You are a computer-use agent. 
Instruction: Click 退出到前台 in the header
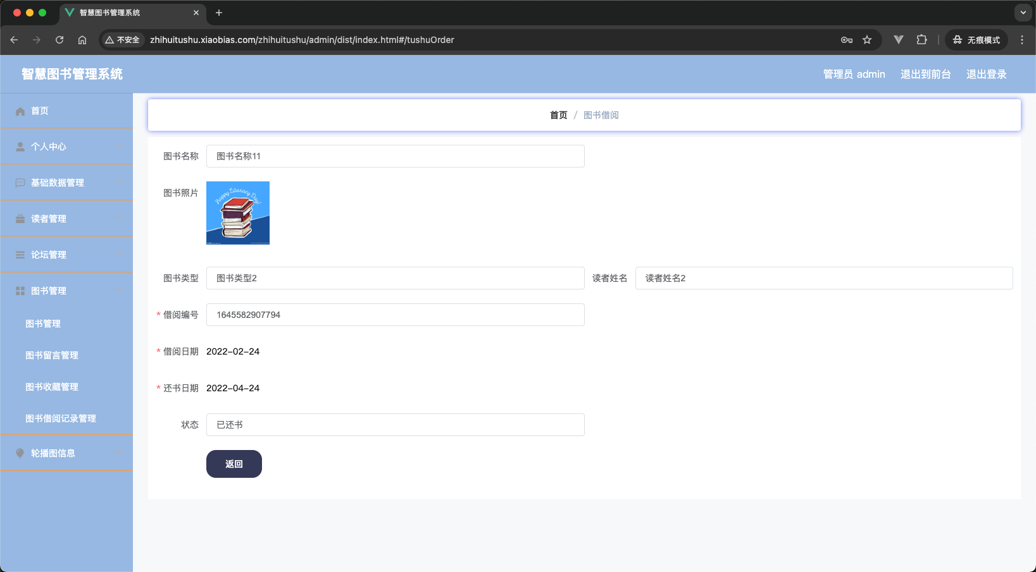(925, 74)
